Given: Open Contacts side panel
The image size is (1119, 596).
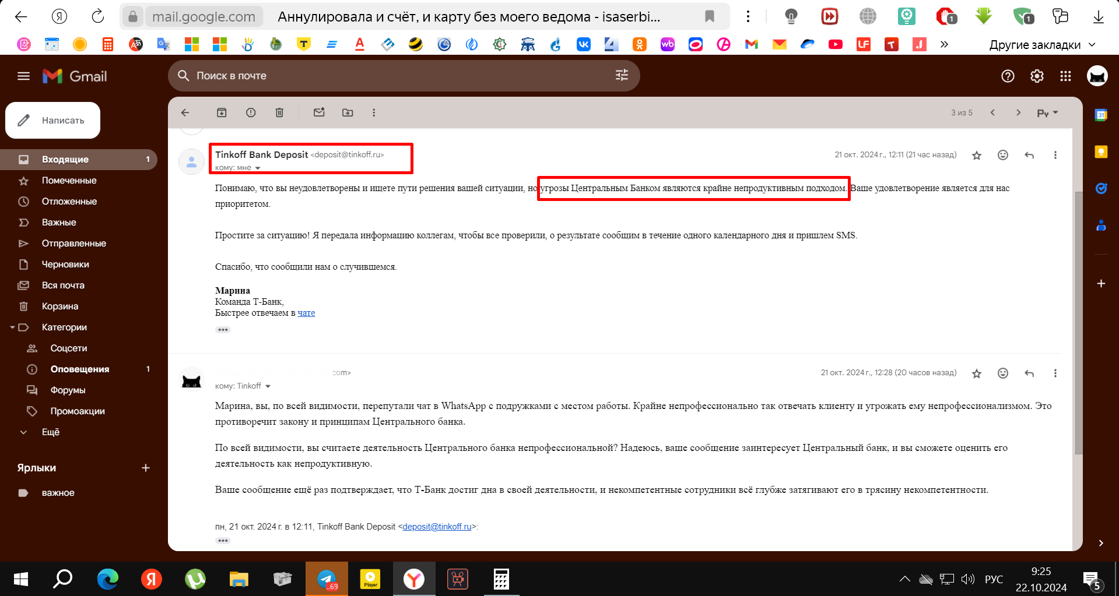Looking at the screenshot, I should (x=1101, y=225).
